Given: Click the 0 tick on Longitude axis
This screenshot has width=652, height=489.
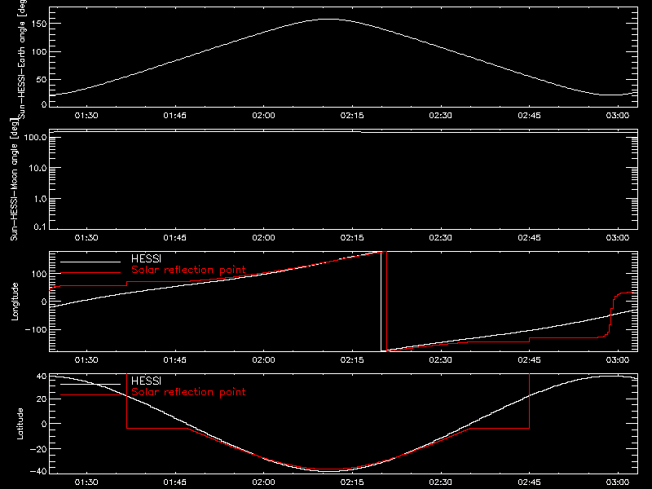Looking at the screenshot, I should point(44,302).
